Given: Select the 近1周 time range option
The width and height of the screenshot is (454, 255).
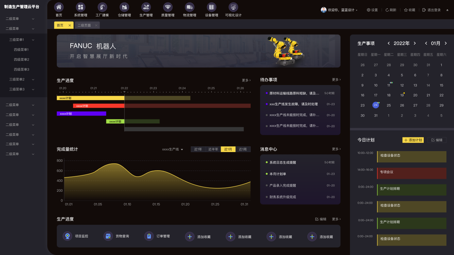Looking at the screenshot, I should pyautogui.click(x=243, y=149).
